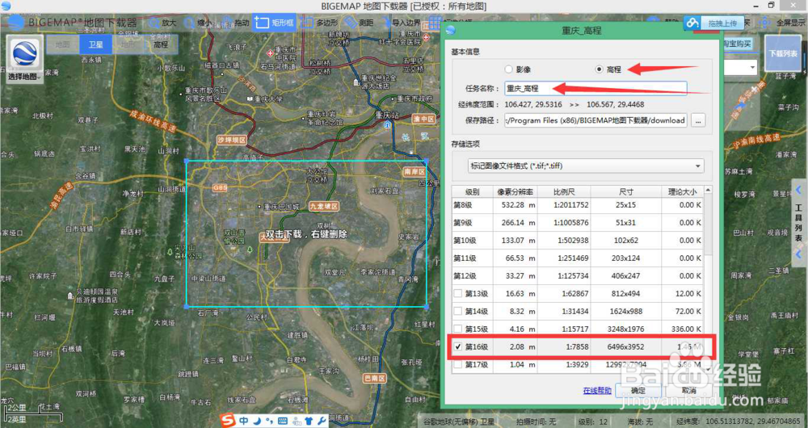Click the level table scroll-up arrow
This screenshot has height=428, width=808.
708,190
